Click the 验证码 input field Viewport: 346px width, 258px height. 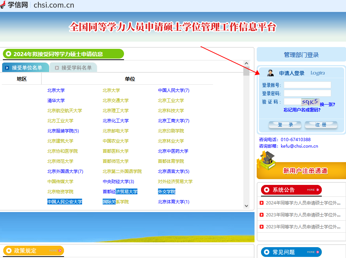tap(292, 102)
